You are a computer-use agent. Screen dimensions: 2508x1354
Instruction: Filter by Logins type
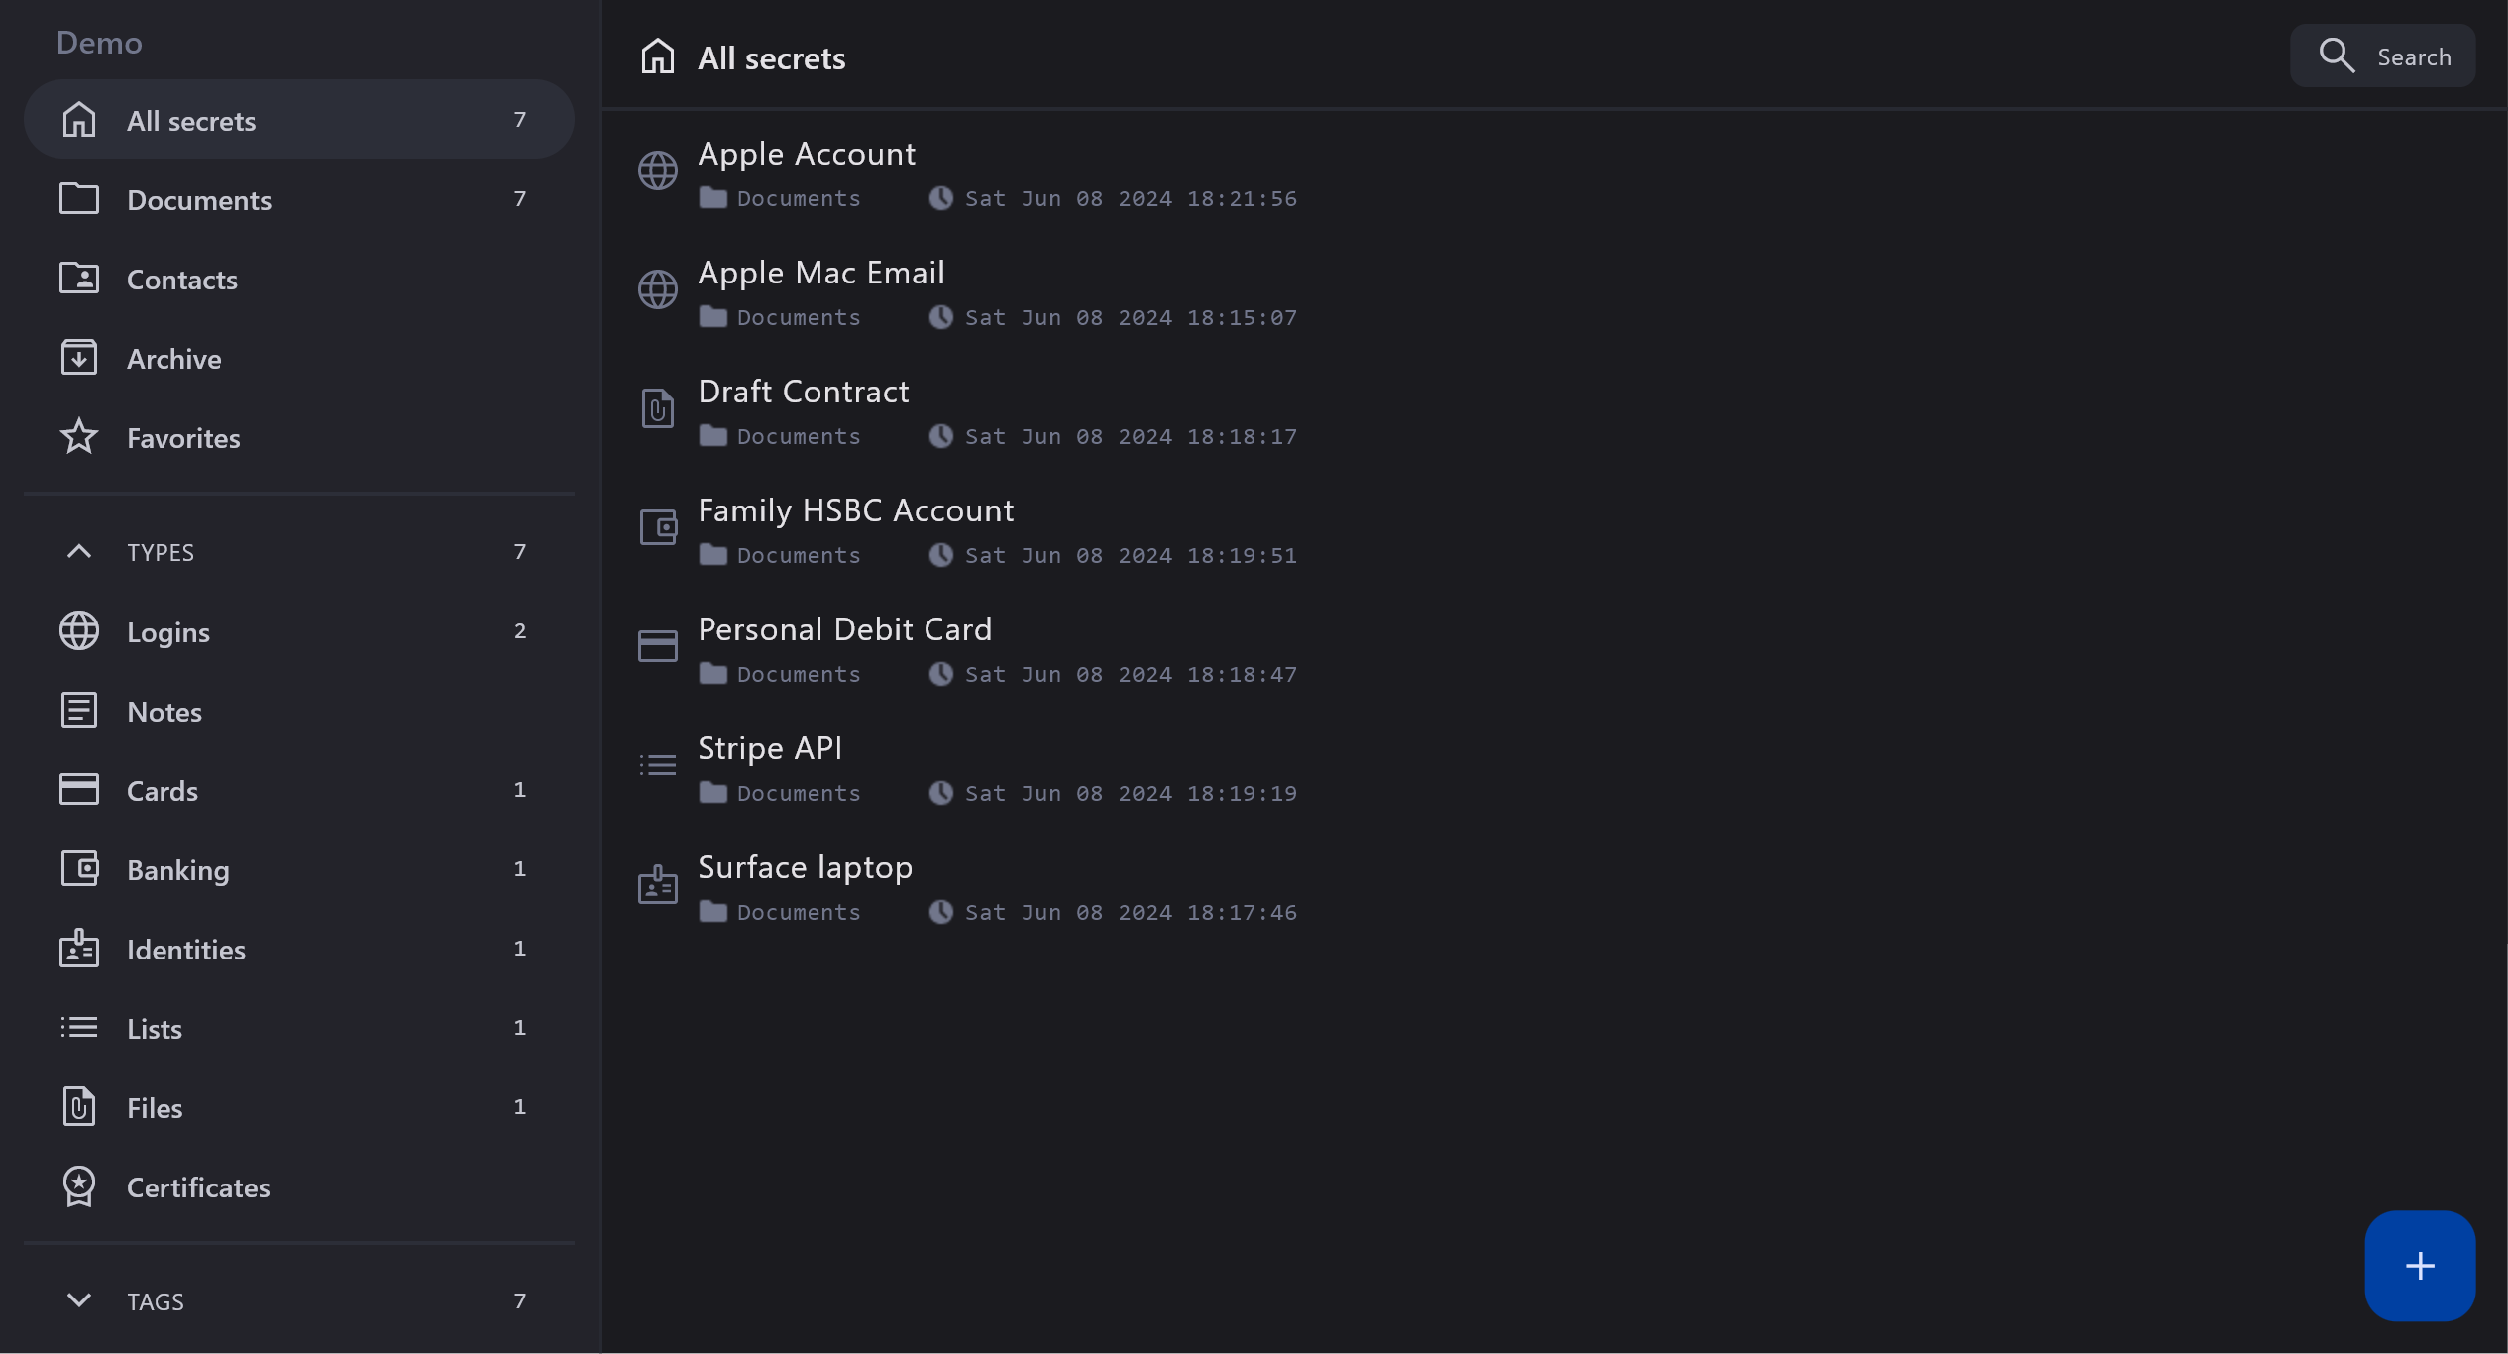(x=168, y=632)
